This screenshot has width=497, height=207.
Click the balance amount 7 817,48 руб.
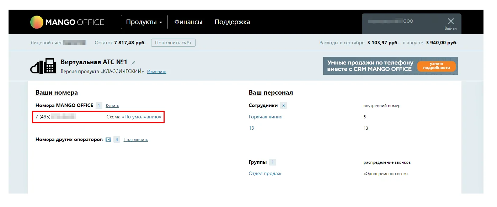point(130,43)
